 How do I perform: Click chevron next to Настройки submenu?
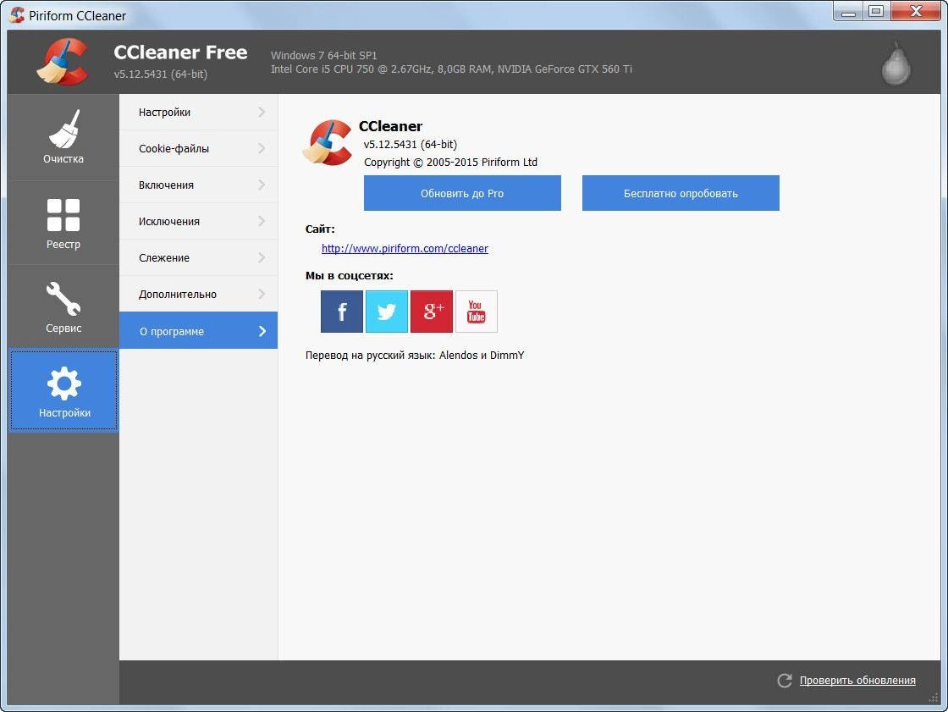click(262, 112)
